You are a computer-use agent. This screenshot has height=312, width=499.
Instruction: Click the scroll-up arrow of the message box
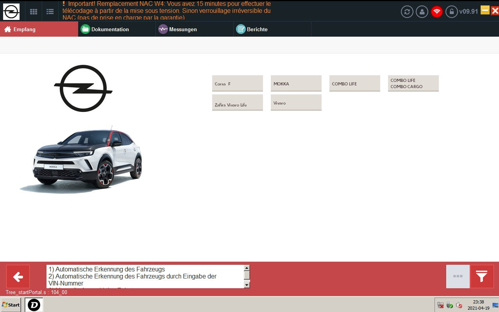coord(247,268)
